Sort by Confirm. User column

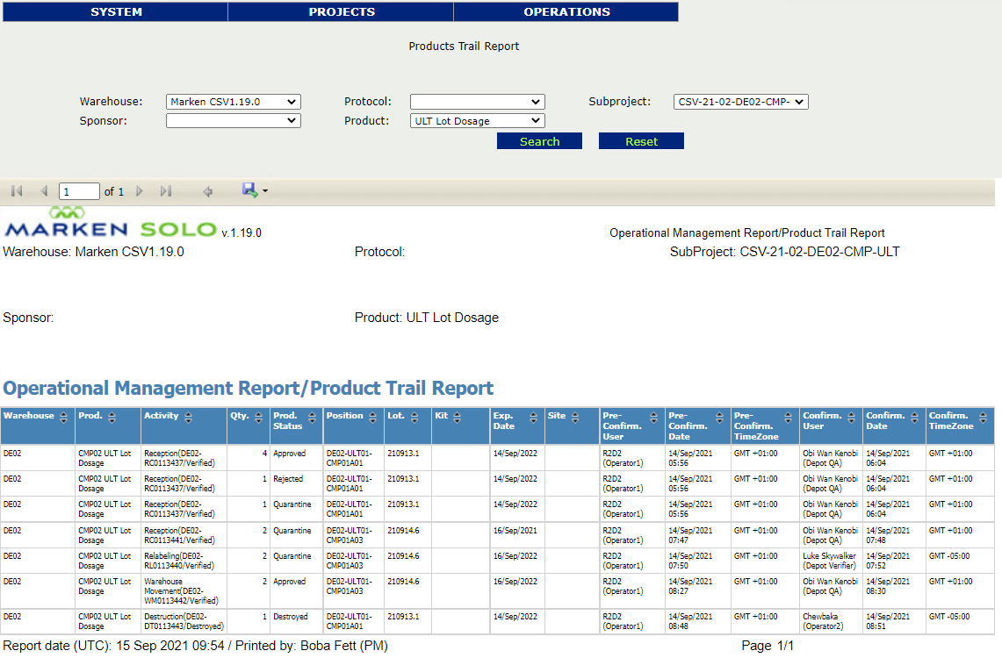click(x=851, y=418)
